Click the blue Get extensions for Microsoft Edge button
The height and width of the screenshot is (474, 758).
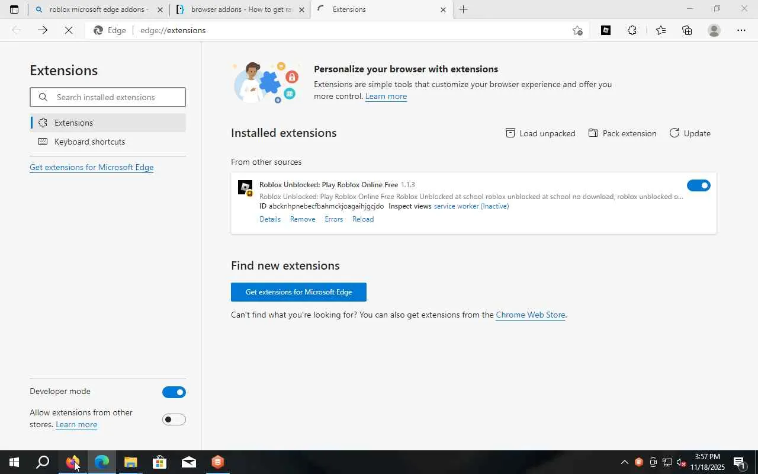(x=298, y=292)
